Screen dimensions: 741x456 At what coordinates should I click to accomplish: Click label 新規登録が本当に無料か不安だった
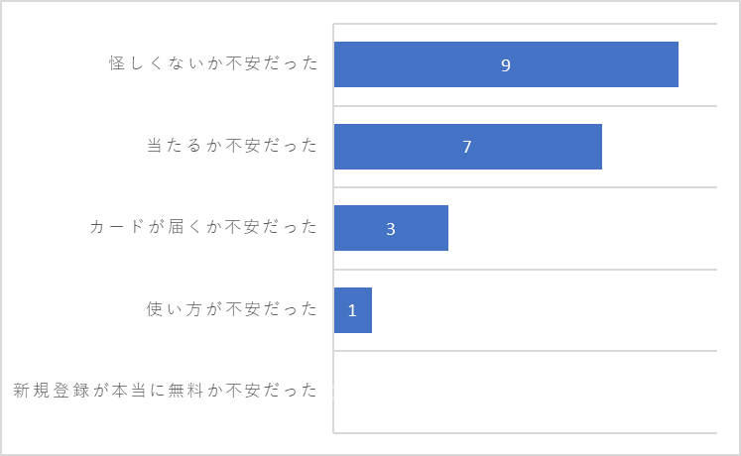pos(166,391)
